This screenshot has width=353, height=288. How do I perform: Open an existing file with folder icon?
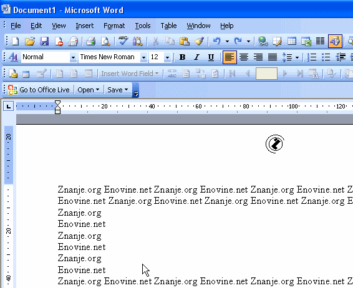point(30,41)
